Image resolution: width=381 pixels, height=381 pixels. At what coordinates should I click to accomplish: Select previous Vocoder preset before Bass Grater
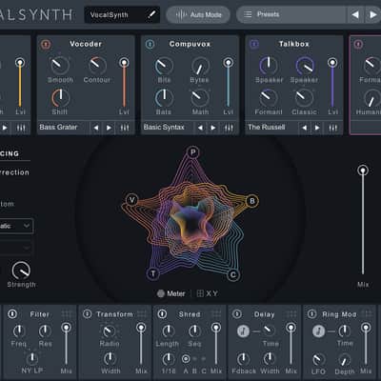click(x=96, y=128)
